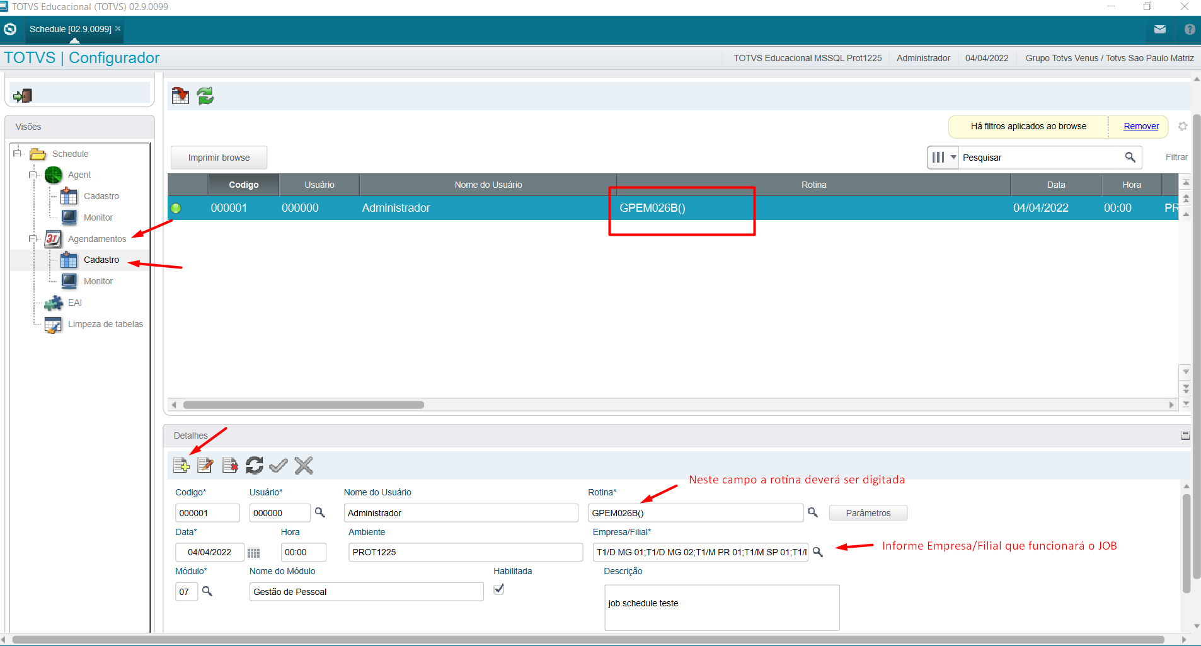Click the main window vertical scrollbar
This screenshot has width=1201, height=646.
(x=1197, y=347)
